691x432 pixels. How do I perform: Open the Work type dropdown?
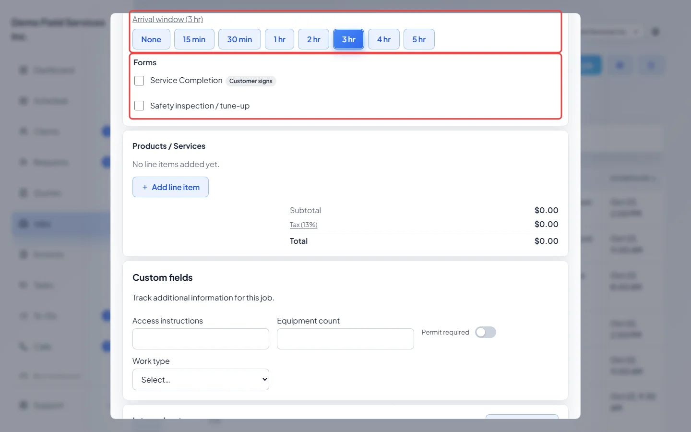201,380
